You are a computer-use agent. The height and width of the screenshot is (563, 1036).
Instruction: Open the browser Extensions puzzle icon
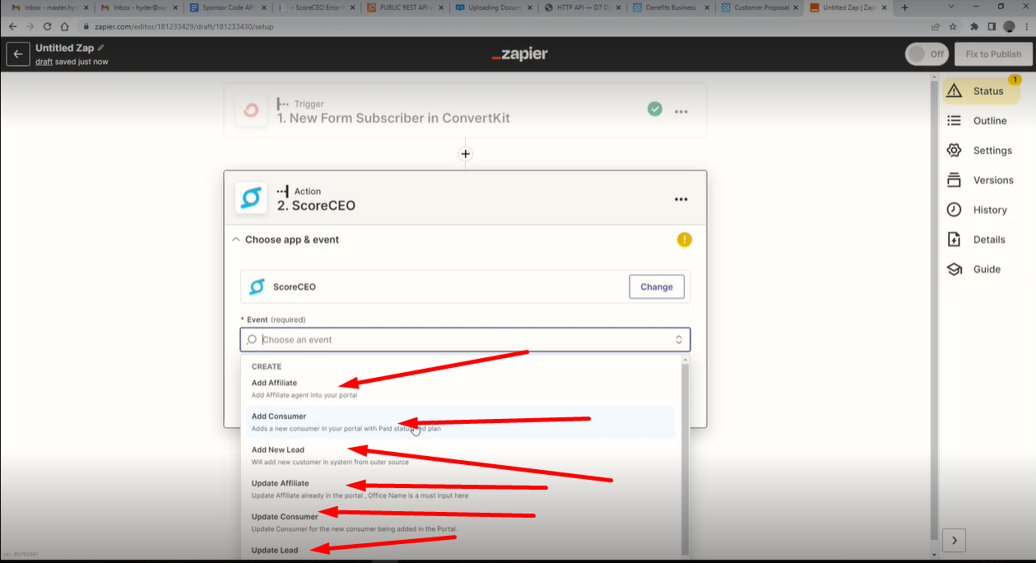975,26
